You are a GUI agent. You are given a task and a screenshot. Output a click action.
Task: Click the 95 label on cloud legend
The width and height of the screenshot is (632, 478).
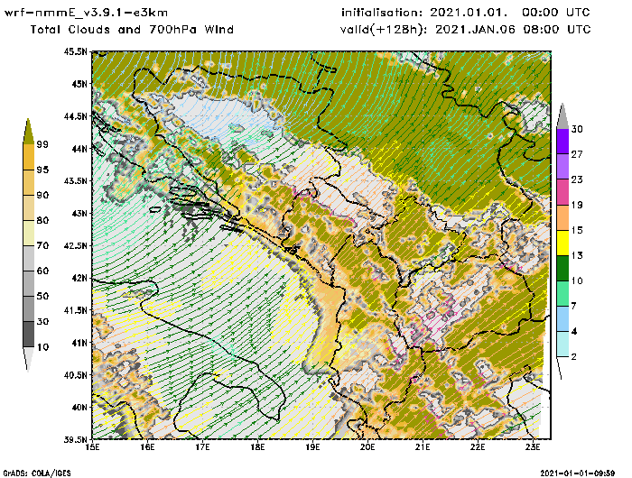pyautogui.click(x=42, y=170)
